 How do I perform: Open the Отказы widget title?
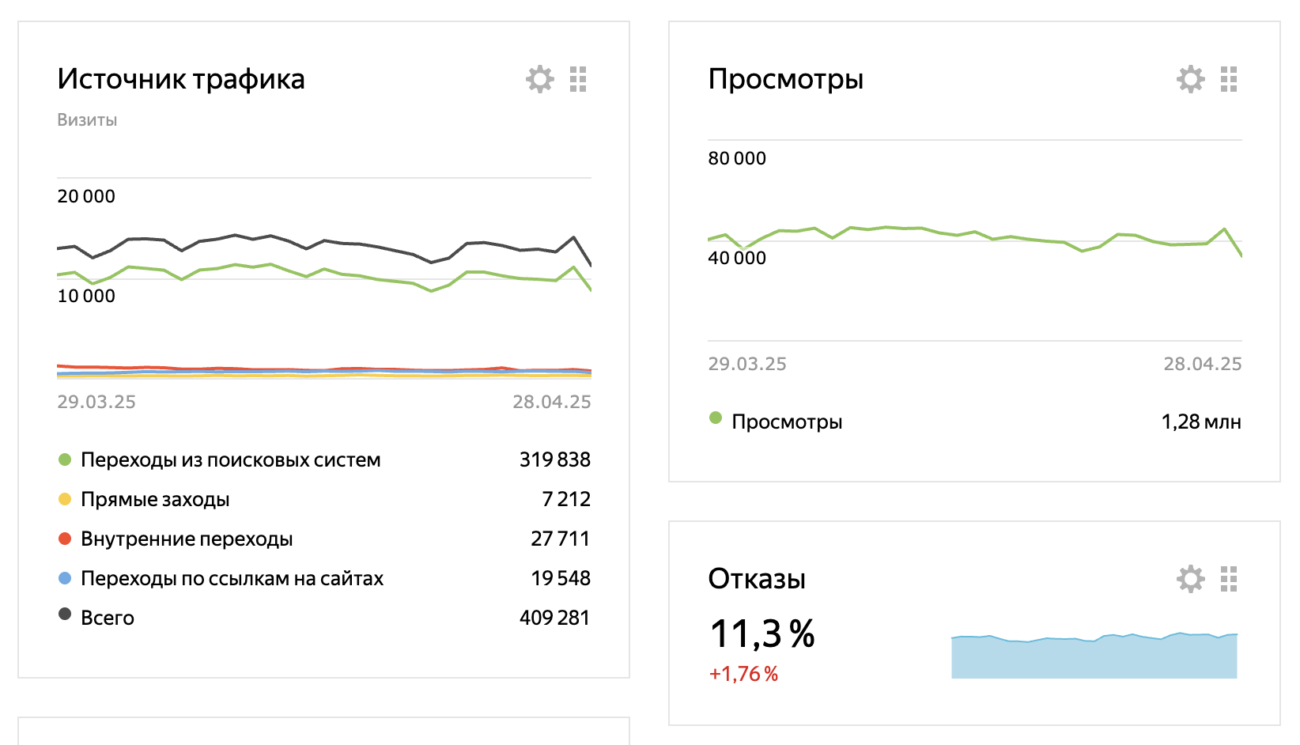(x=757, y=579)
